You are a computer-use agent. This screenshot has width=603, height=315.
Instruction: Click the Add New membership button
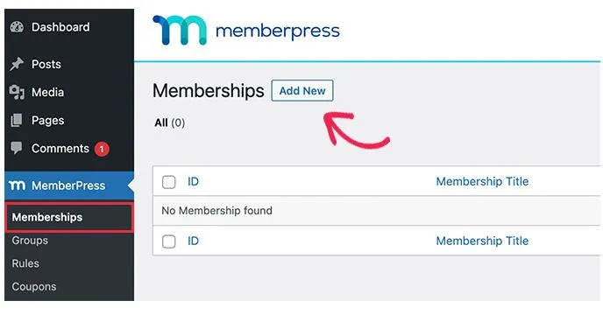tap(302, 91)
